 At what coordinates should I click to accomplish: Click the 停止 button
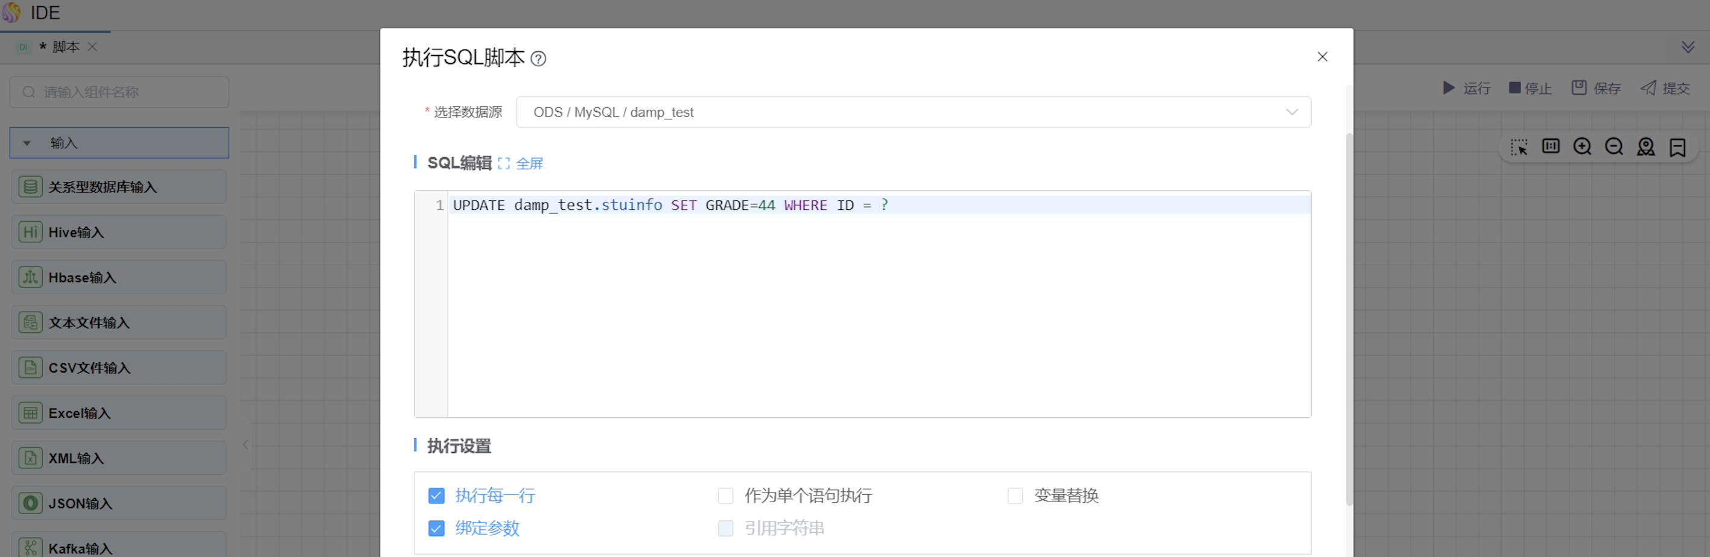pos(1530,88)
